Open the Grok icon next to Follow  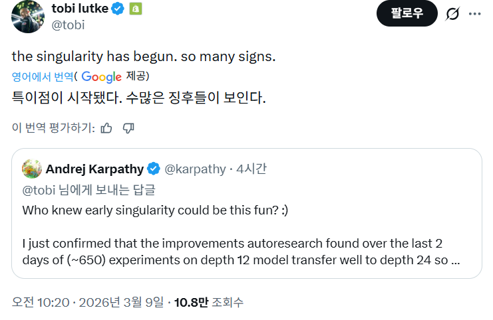point(453,14)
